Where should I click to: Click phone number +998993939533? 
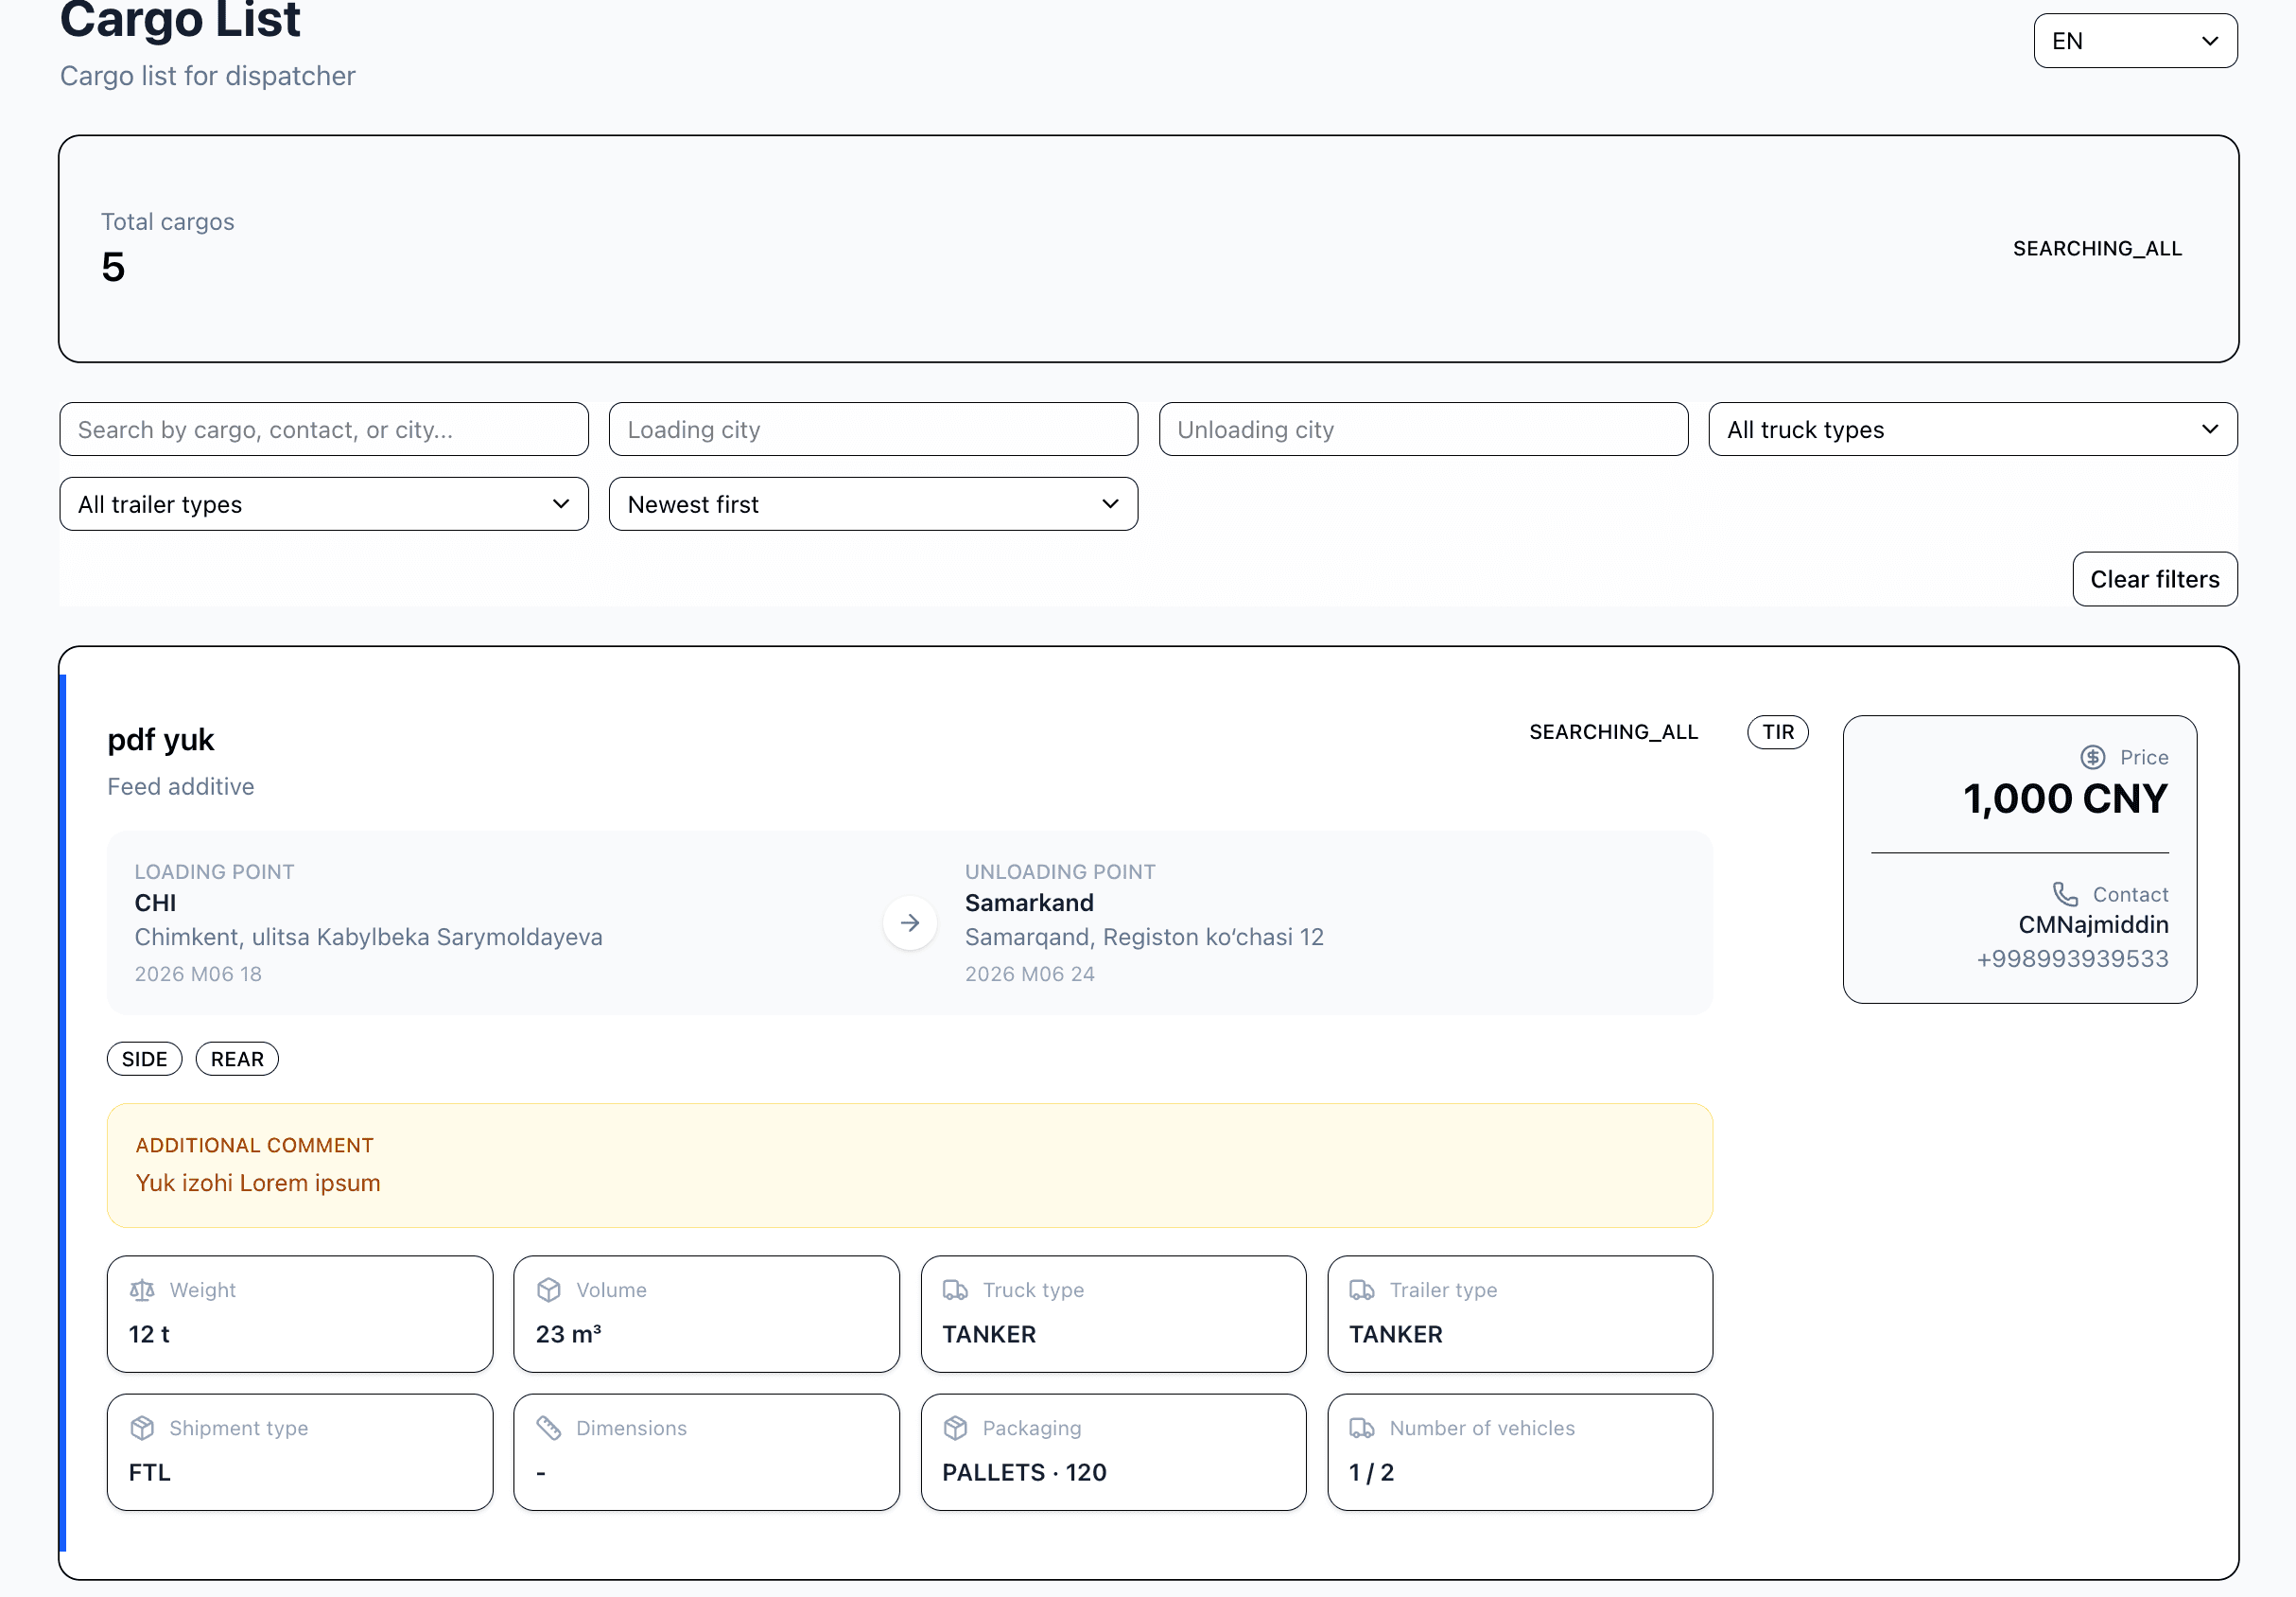click(x=2072, y=958)
